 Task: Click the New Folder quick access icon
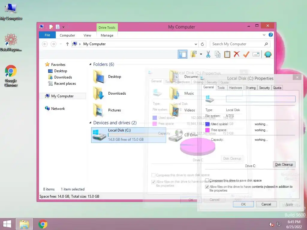coord(58,27)
